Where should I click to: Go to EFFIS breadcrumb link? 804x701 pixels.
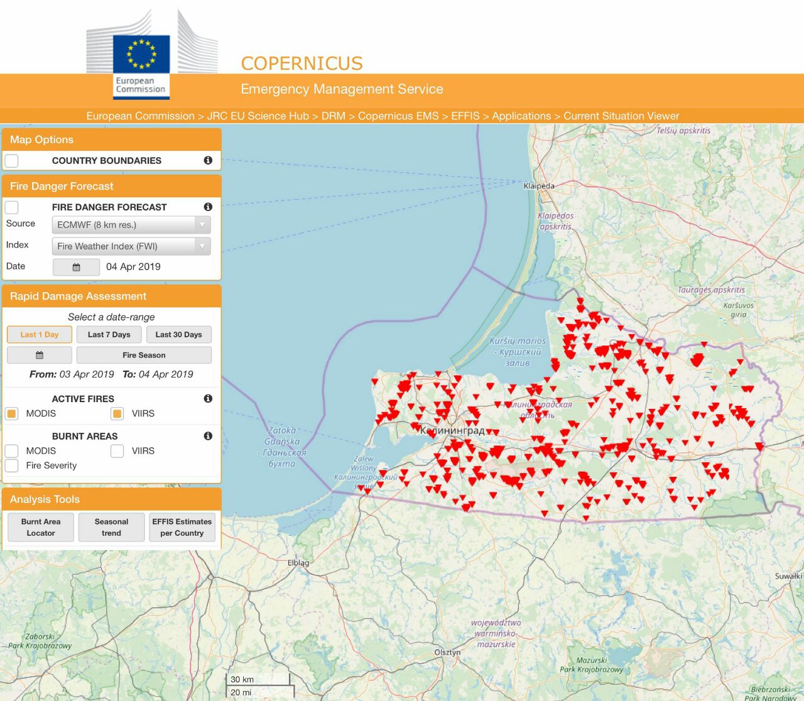click(x=465, y=116)
